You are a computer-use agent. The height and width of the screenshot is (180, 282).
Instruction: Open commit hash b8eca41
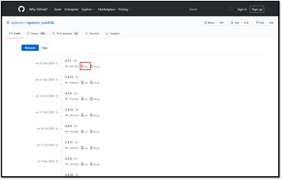point(74,116)
